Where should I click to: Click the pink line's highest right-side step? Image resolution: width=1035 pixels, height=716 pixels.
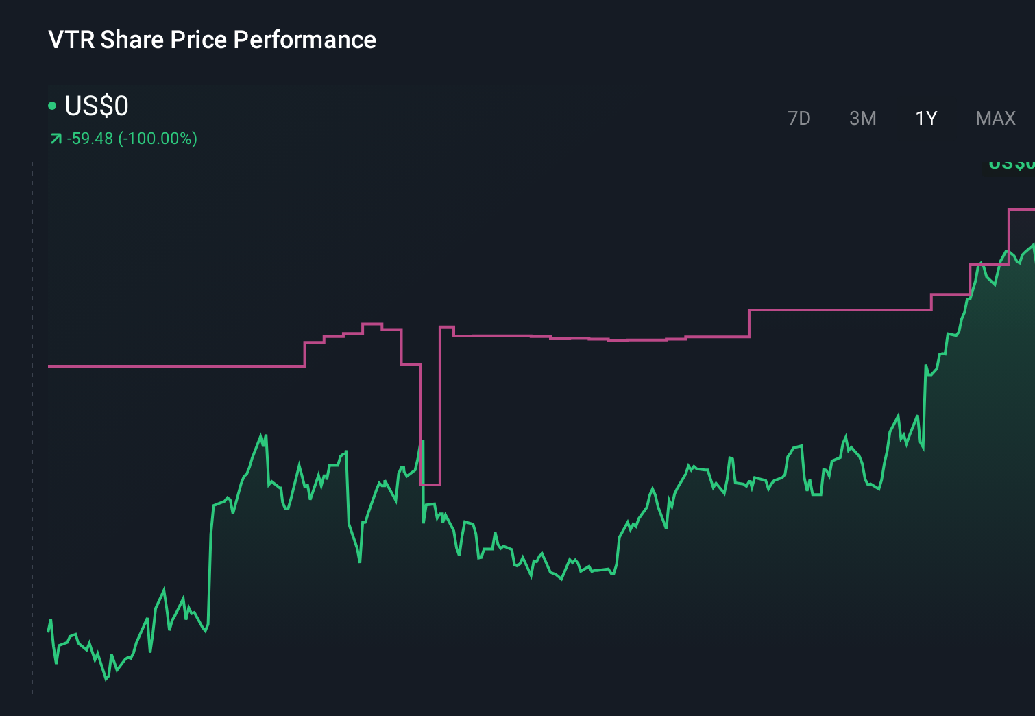pyautogui.click(x=1021, y=209)
